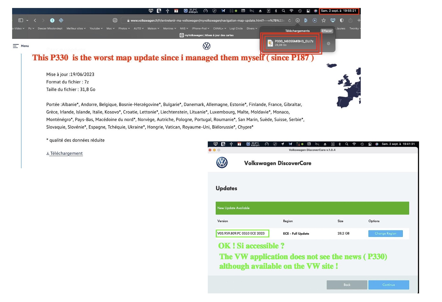Click the Time Machine icon in the DiscoverCare screenshot's menu bar

point(362,144)
